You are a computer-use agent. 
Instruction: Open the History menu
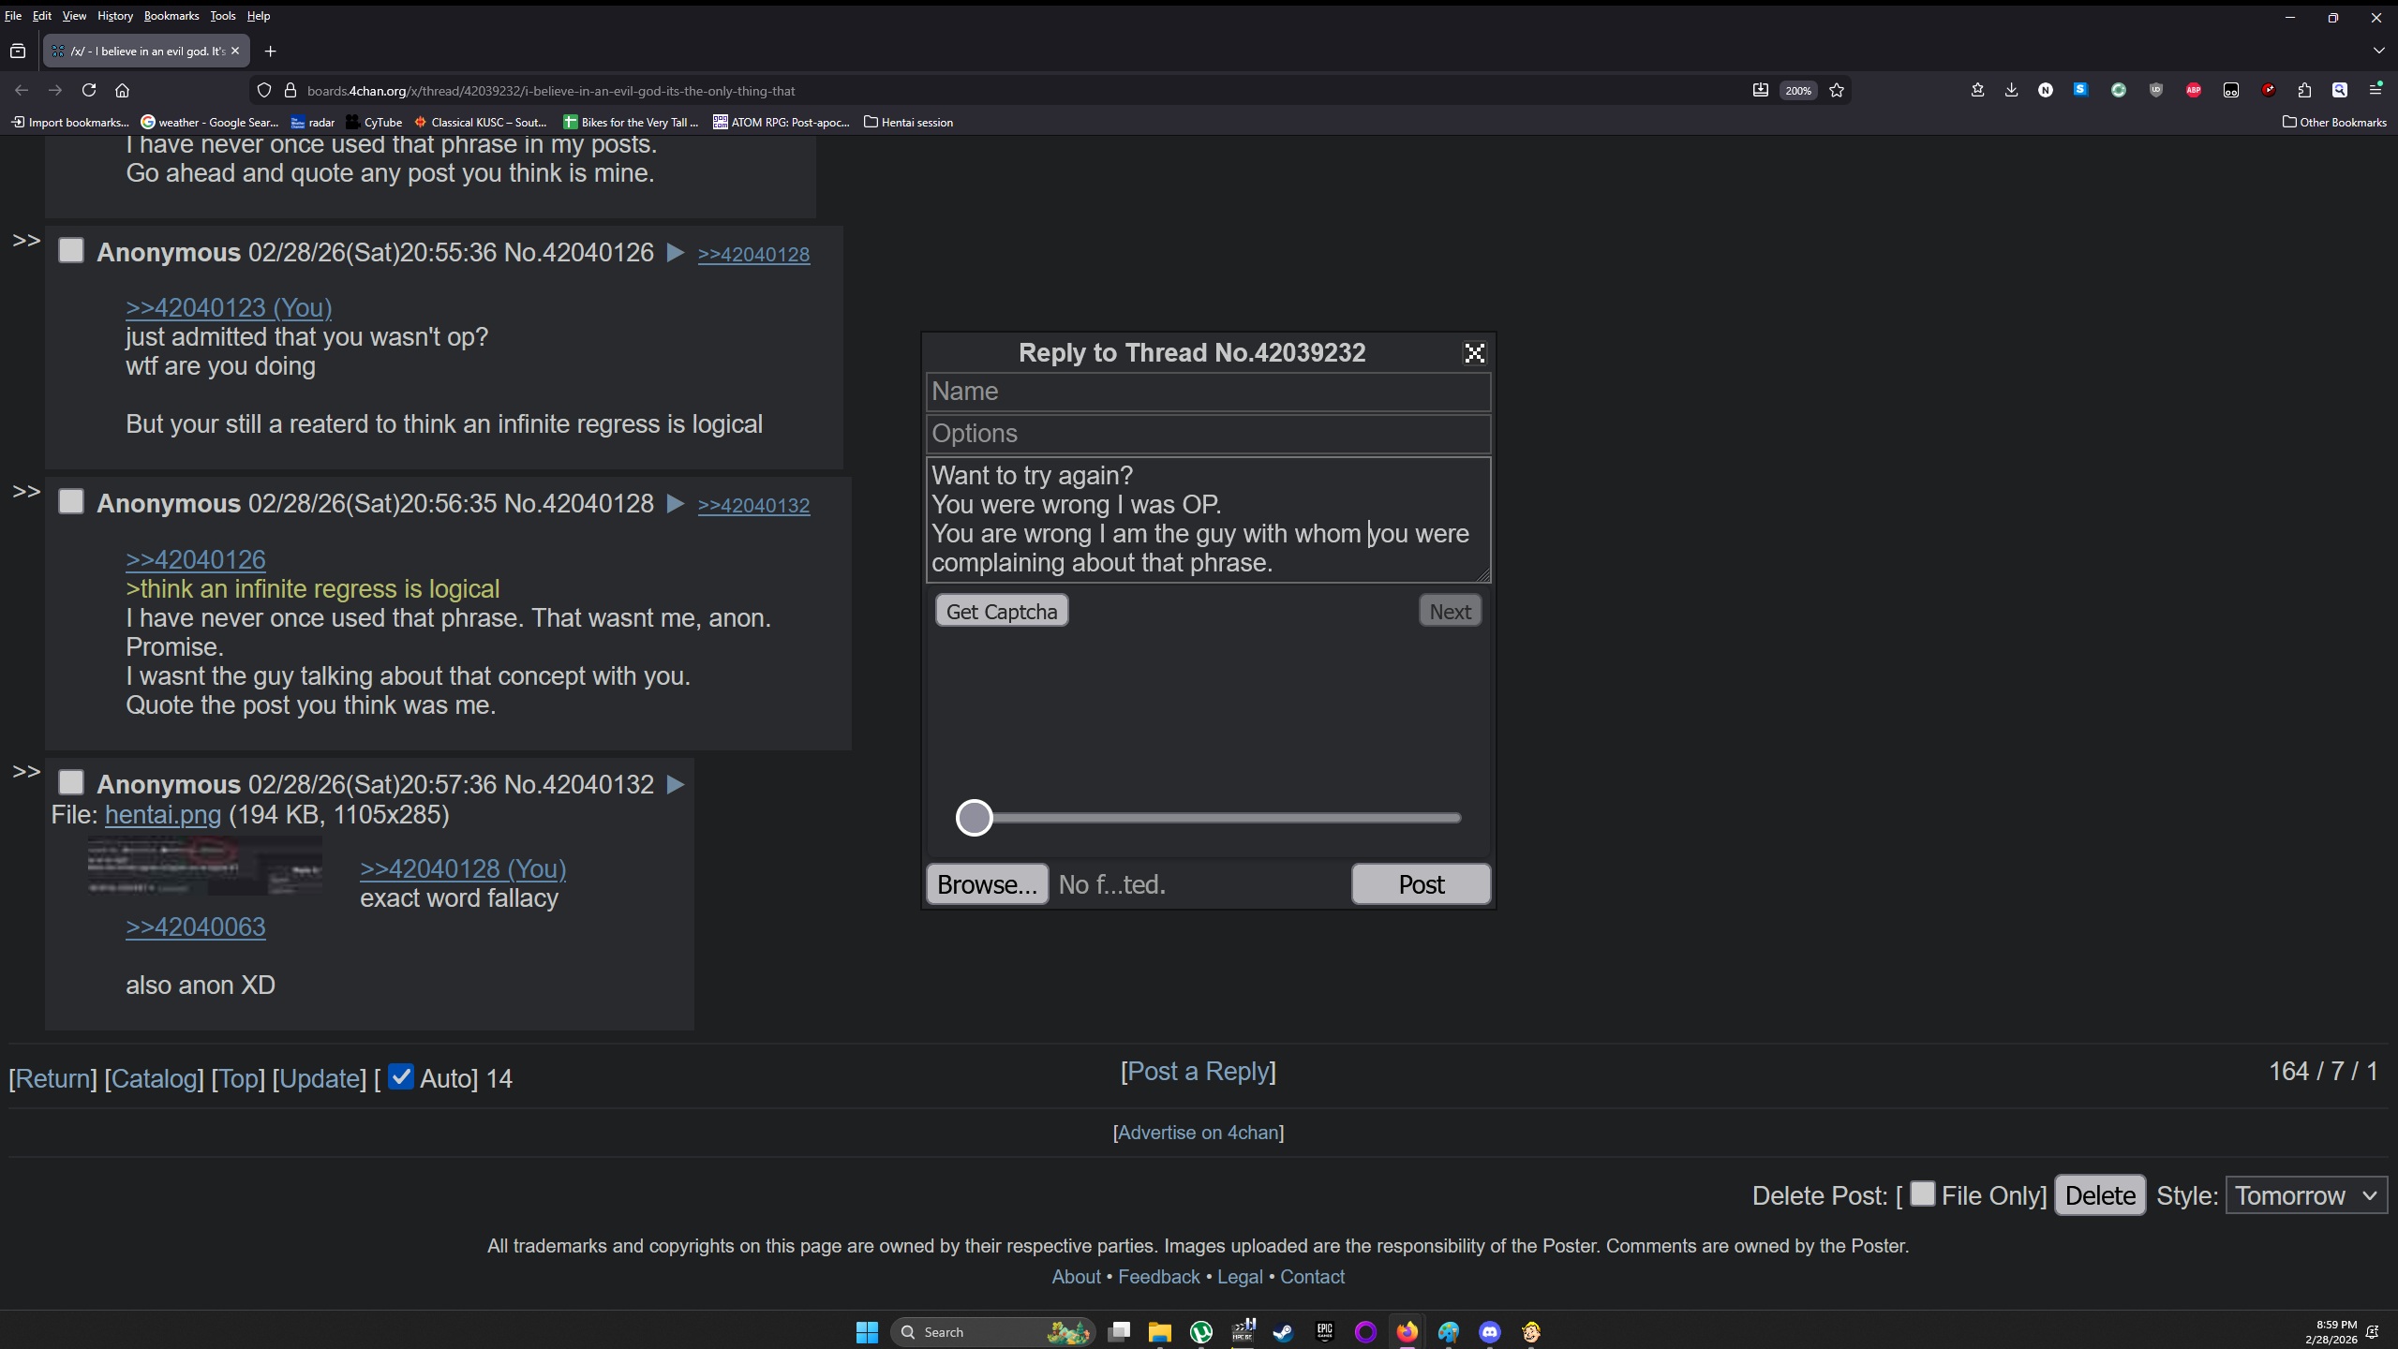coord(114,16)
